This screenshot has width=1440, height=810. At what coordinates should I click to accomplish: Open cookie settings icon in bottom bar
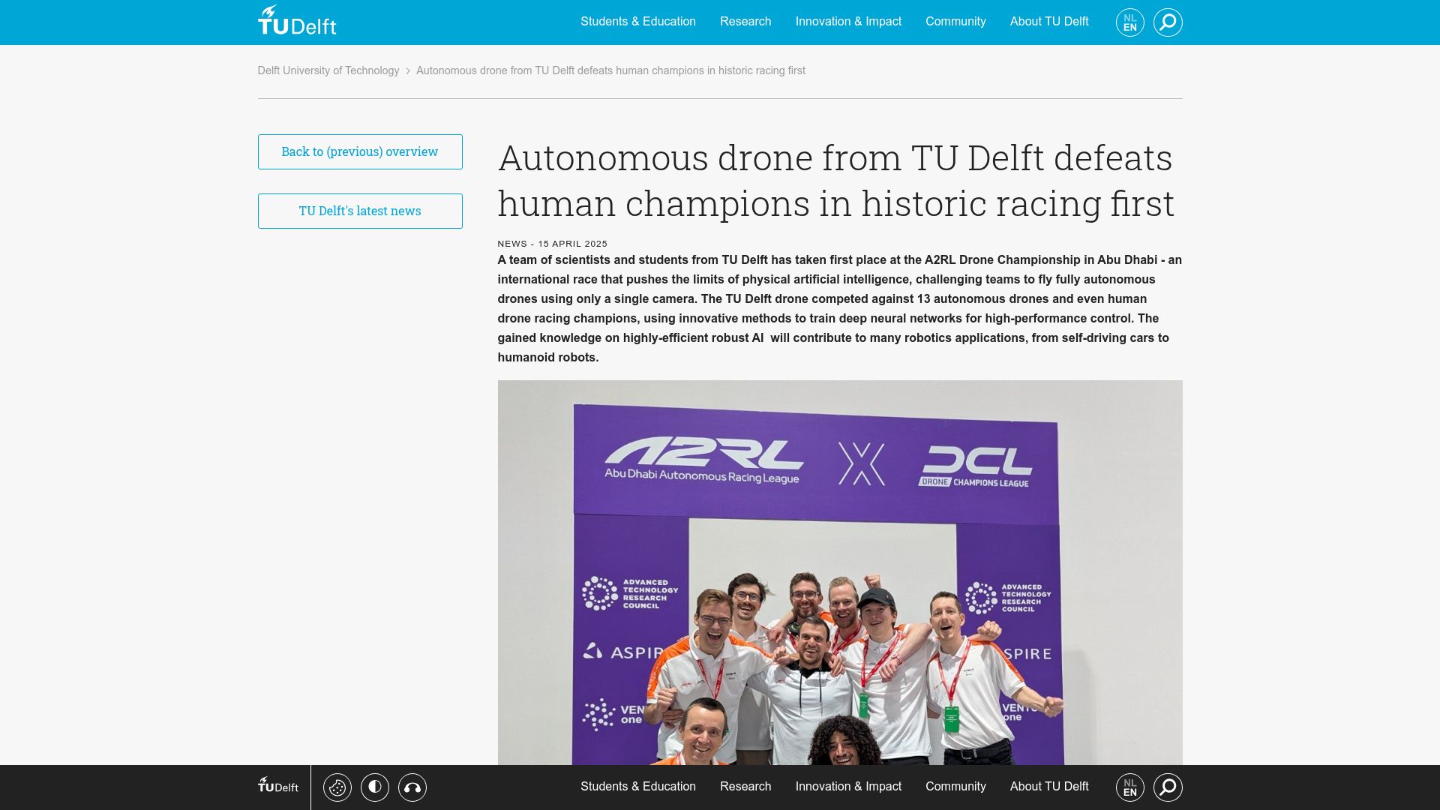pos(337,787)
